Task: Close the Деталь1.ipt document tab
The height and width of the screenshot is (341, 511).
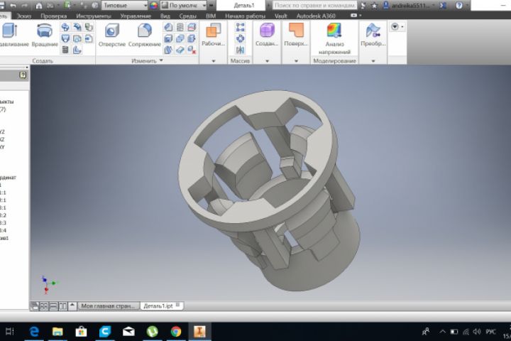Action: point(178,305)
